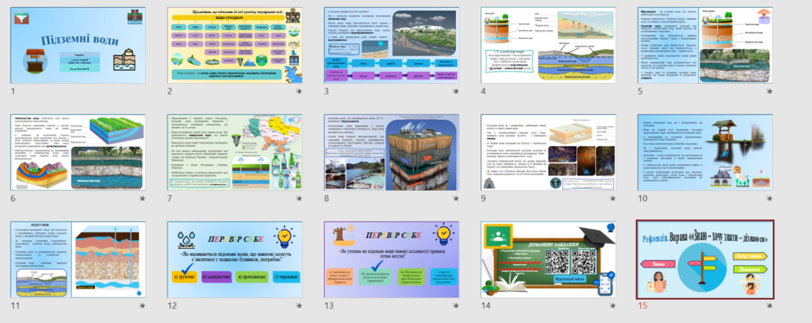
Task: Select slide 11 summary with soil layers
Action: pyautogui.click(x=79, y=260)
